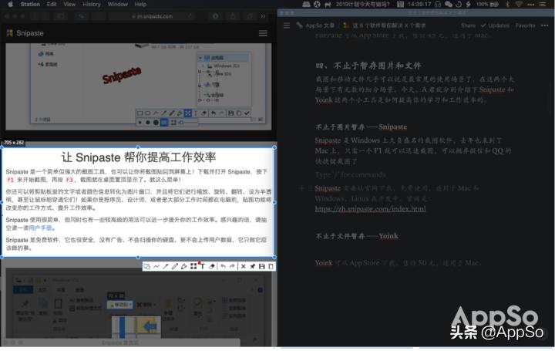Open the Edit menu
Screen dimensions: 555x351
[52, 5]
